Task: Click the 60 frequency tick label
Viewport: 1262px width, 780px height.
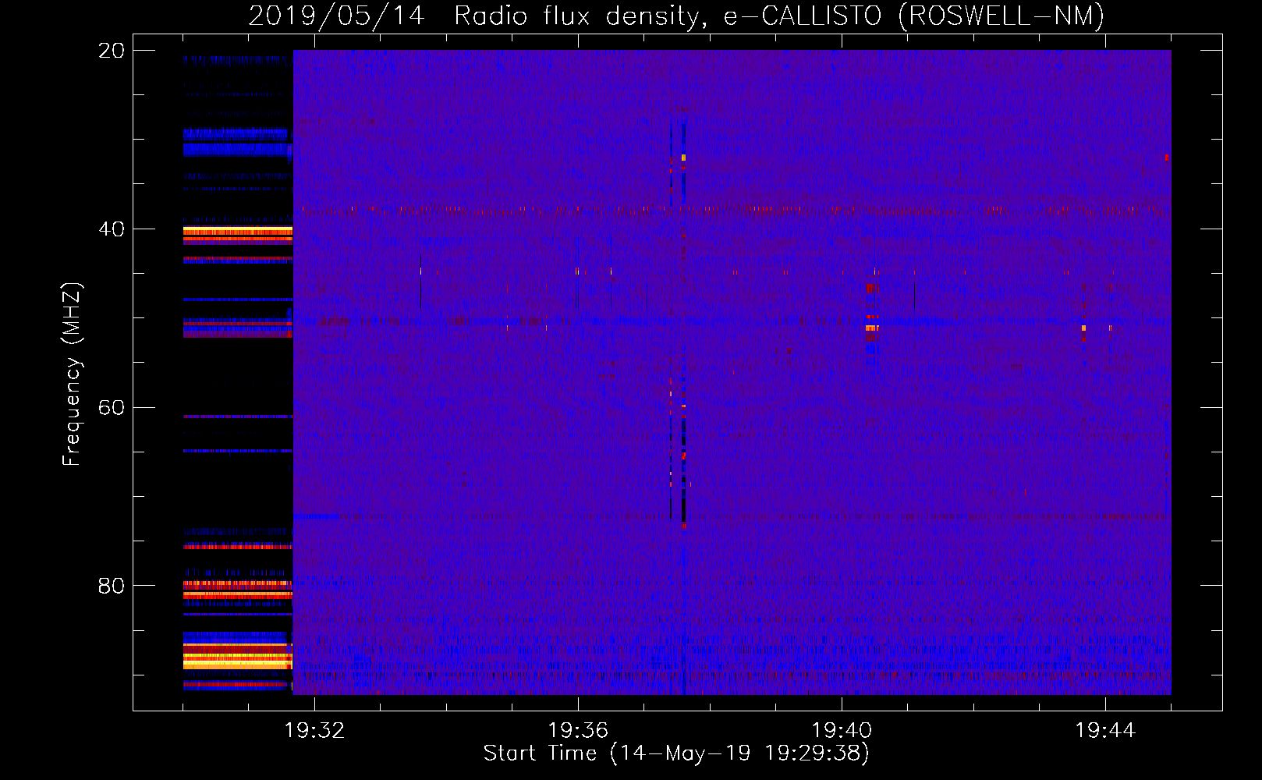Action: point(112,408)
